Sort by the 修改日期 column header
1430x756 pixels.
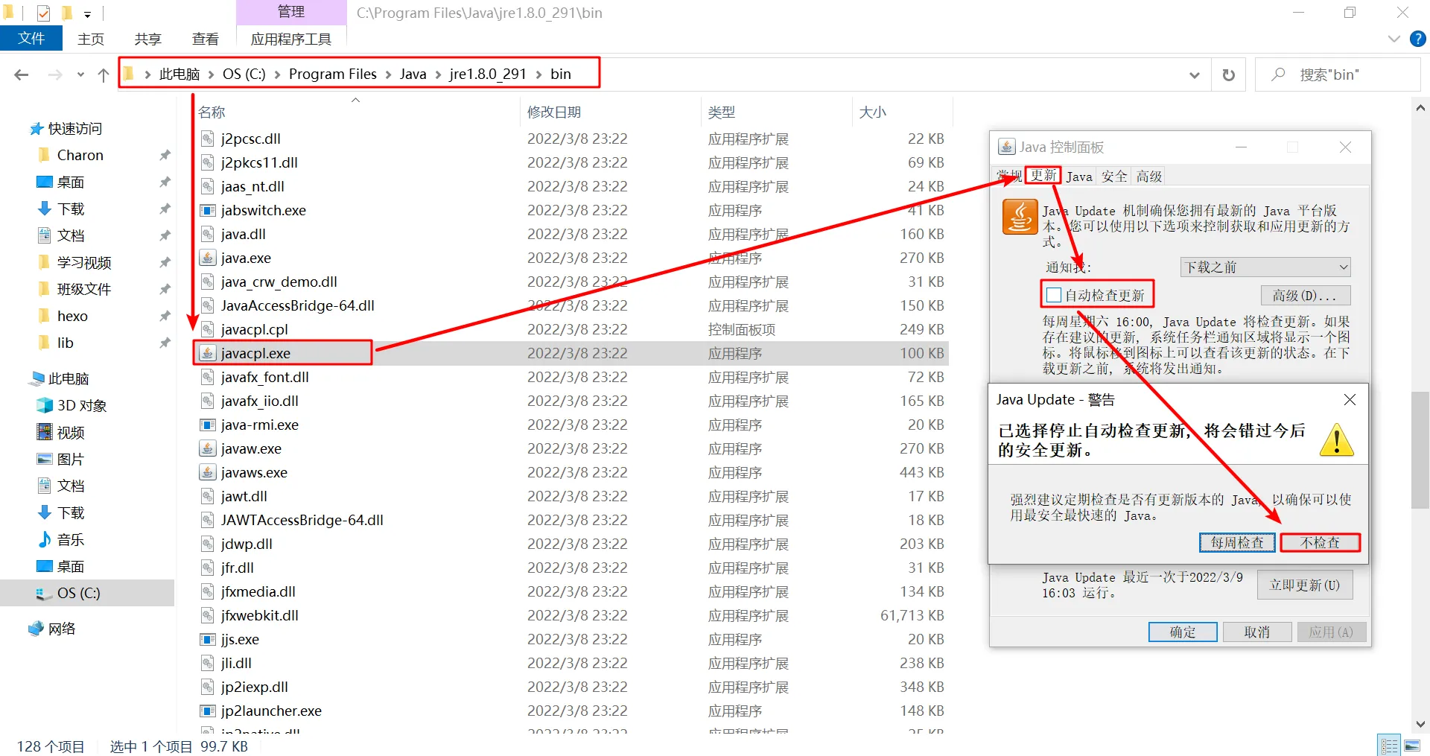554,112
